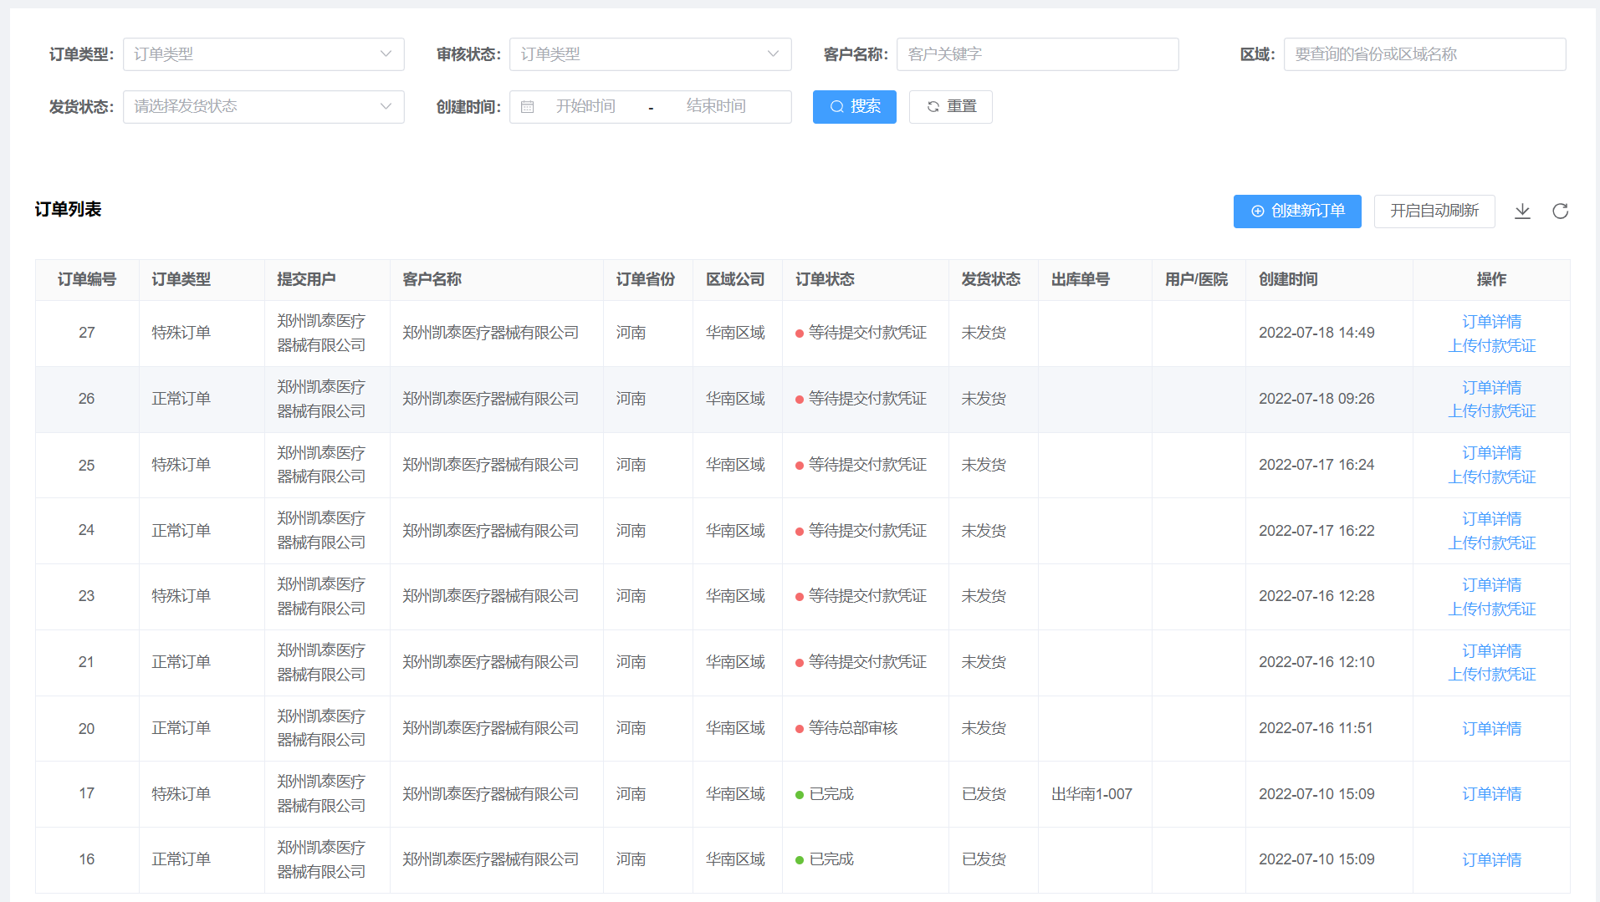1600x902 pixels.
Task: Select the 开始时间 date field
Action: pyautogui.click(x=585, y=107)
